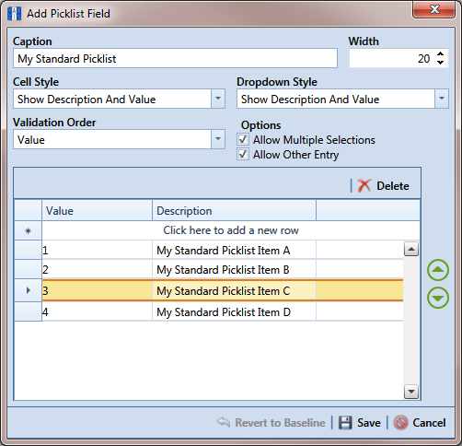The width and height of the screenshot is (462, 446).
Task: Click row selector for Item C row
Action: [x=28, y=290]
